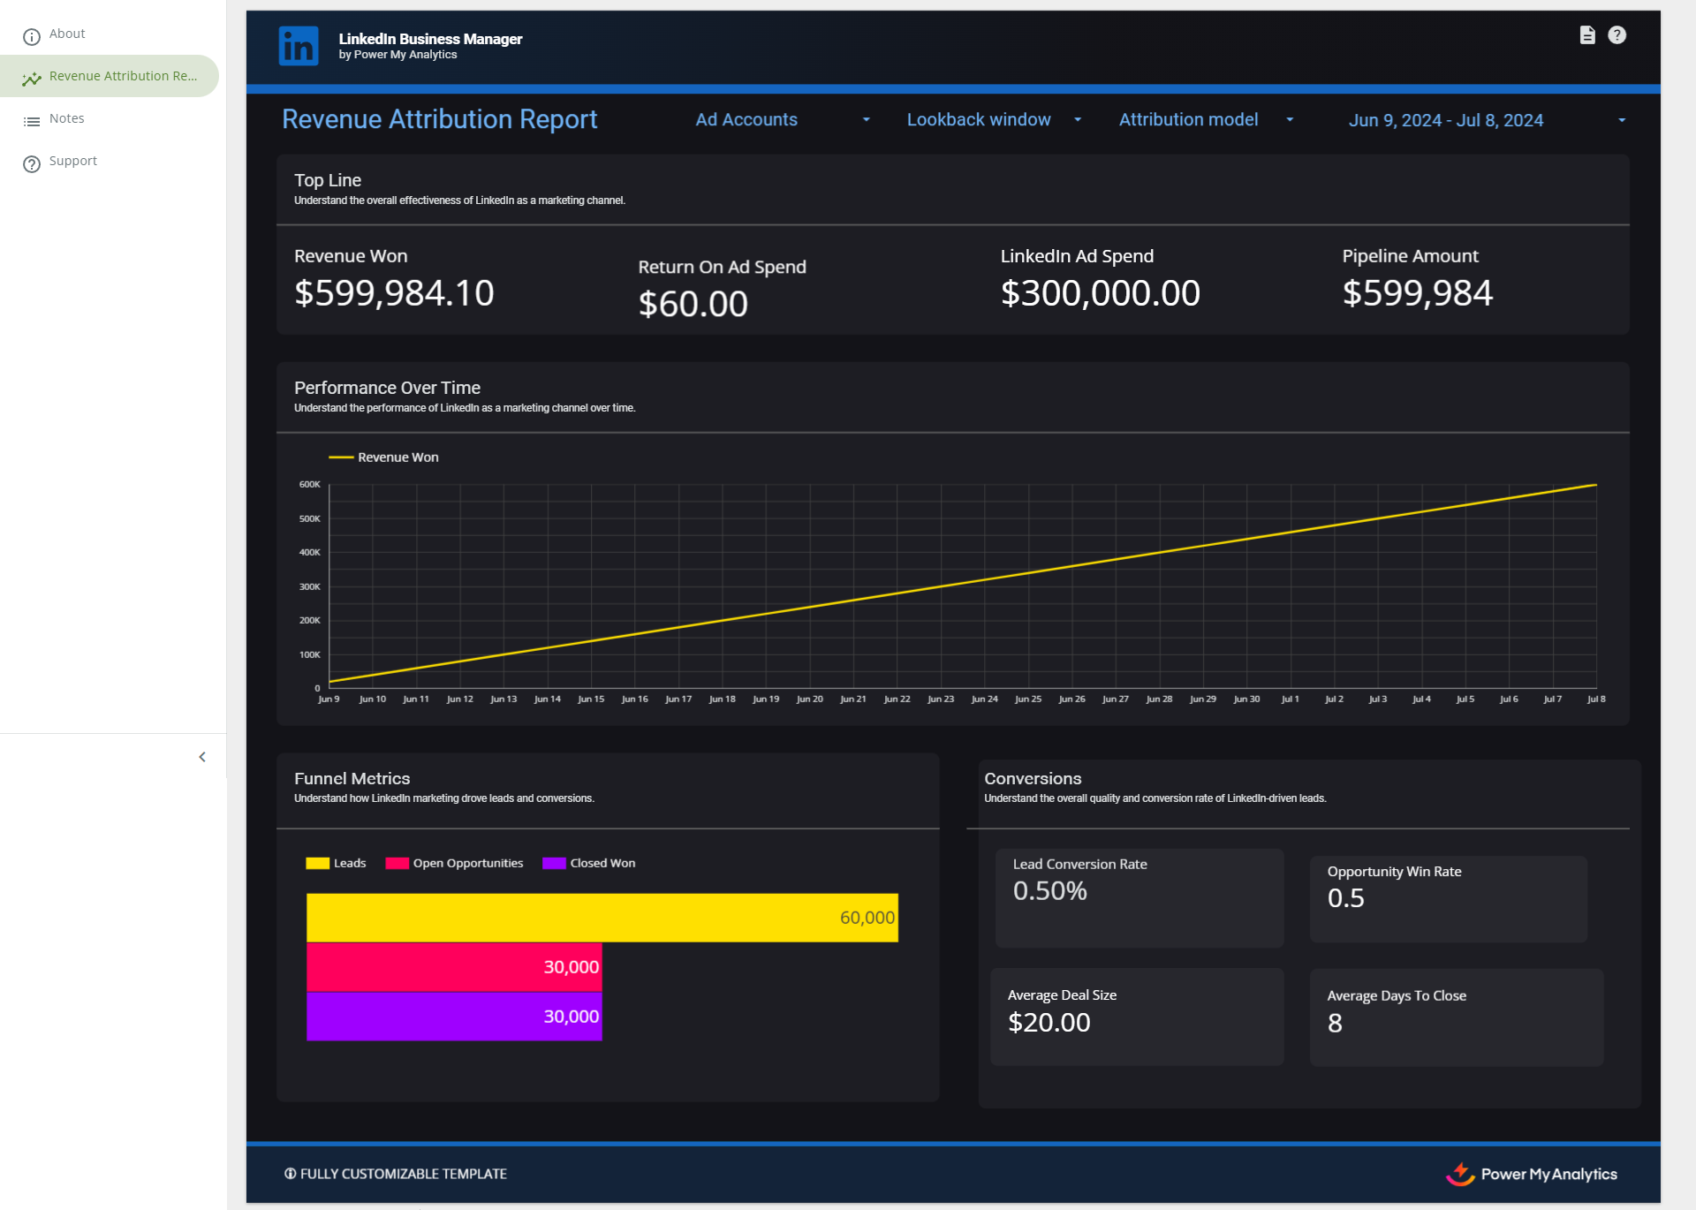
Task: Click the Top Line heading
Action: click(x=328, y=180)
